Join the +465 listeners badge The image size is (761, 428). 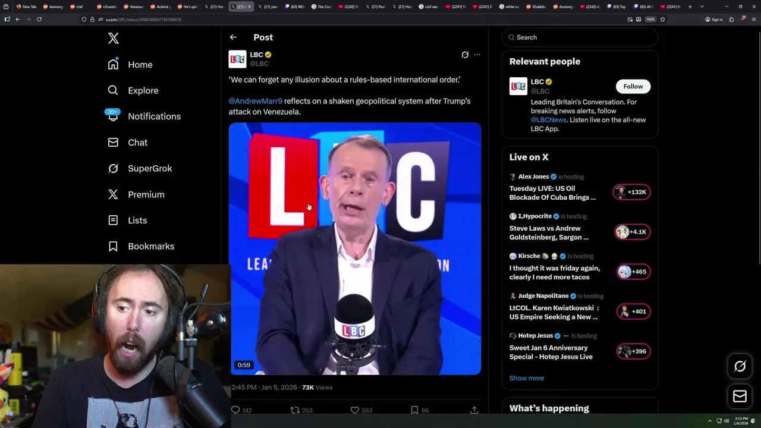click(633, 272)
